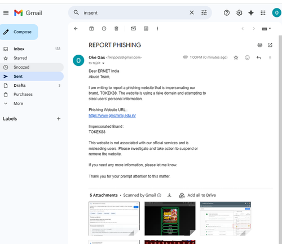Click Add all to Drive

tap(197, 195)
